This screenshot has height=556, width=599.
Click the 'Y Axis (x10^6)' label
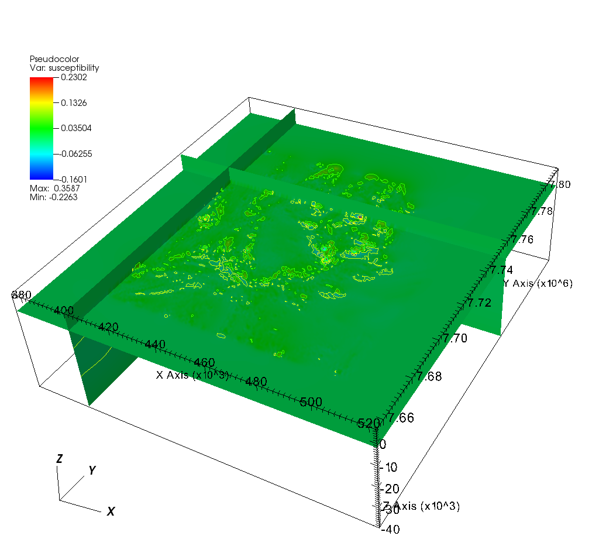[x=538, y=283]
